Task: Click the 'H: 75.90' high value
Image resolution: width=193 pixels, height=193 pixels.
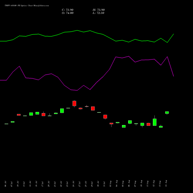Action: pyautogui.click(x=99, y=10)
